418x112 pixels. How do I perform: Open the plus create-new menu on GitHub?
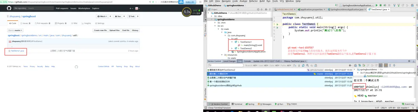coord(131,9)
